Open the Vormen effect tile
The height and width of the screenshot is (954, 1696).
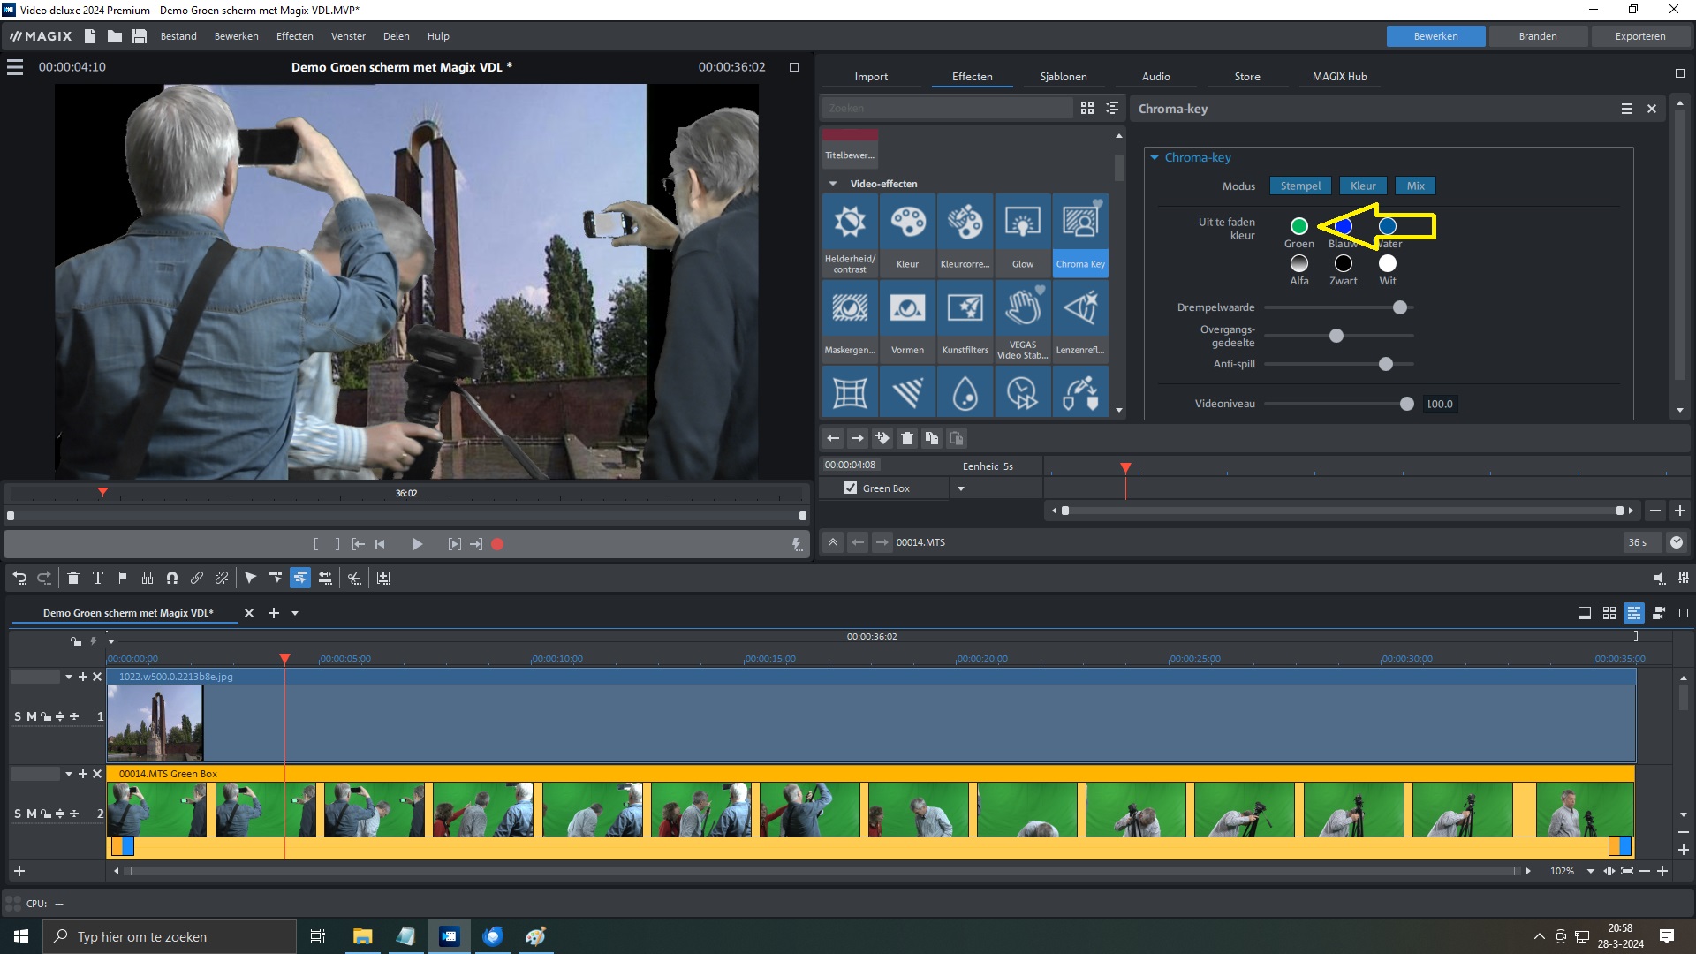907,322
